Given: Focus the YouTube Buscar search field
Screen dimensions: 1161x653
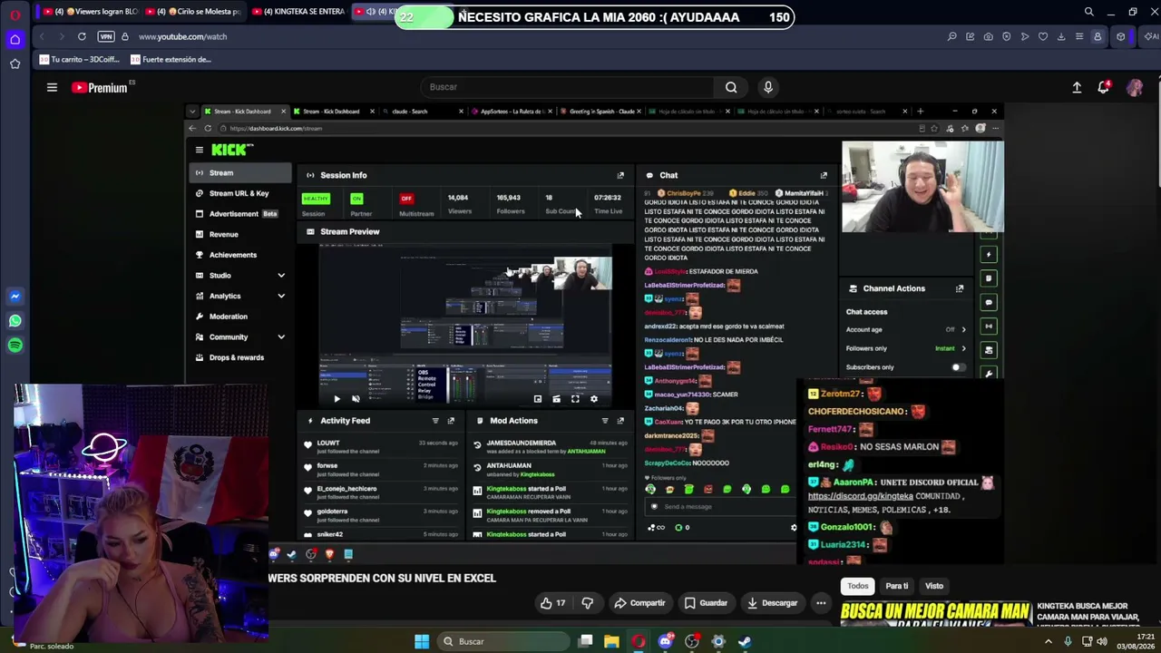Looking at the screenshot, I should pyautogui.click(x=567, y=87).
